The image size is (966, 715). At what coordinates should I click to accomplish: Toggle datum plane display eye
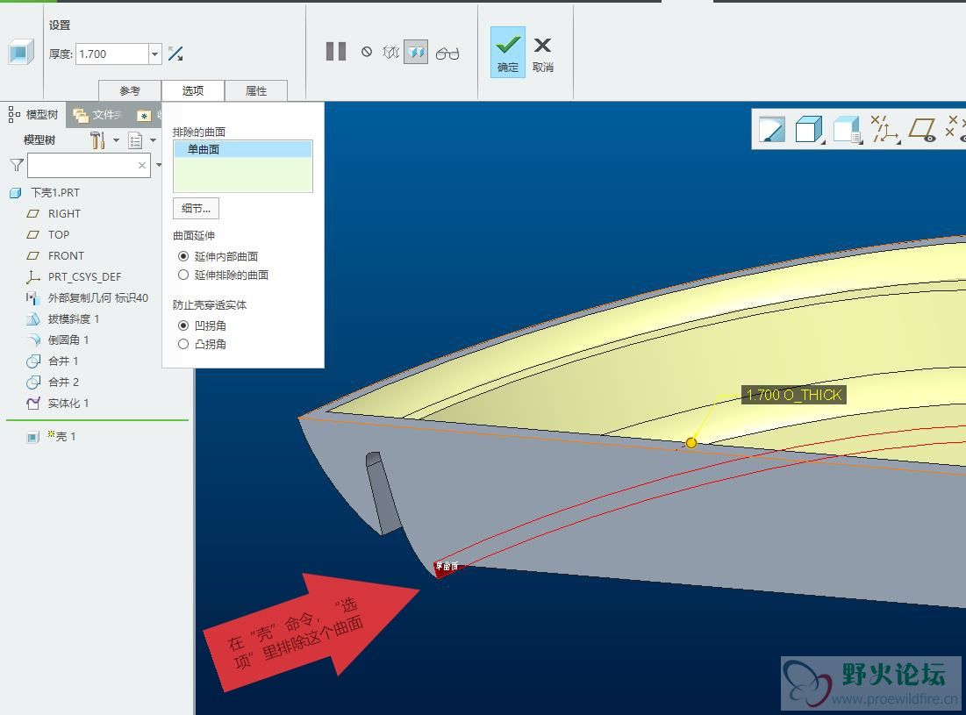(922, 129)
